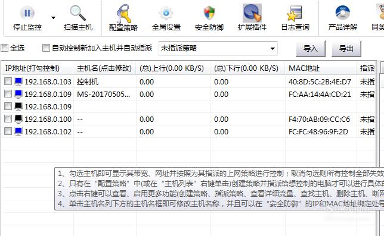Click (总)下行 column header
Screen dimensions: 384x236
[x=248, y=68]
